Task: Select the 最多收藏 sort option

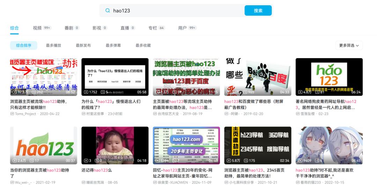Action: [x=143, y=45]
